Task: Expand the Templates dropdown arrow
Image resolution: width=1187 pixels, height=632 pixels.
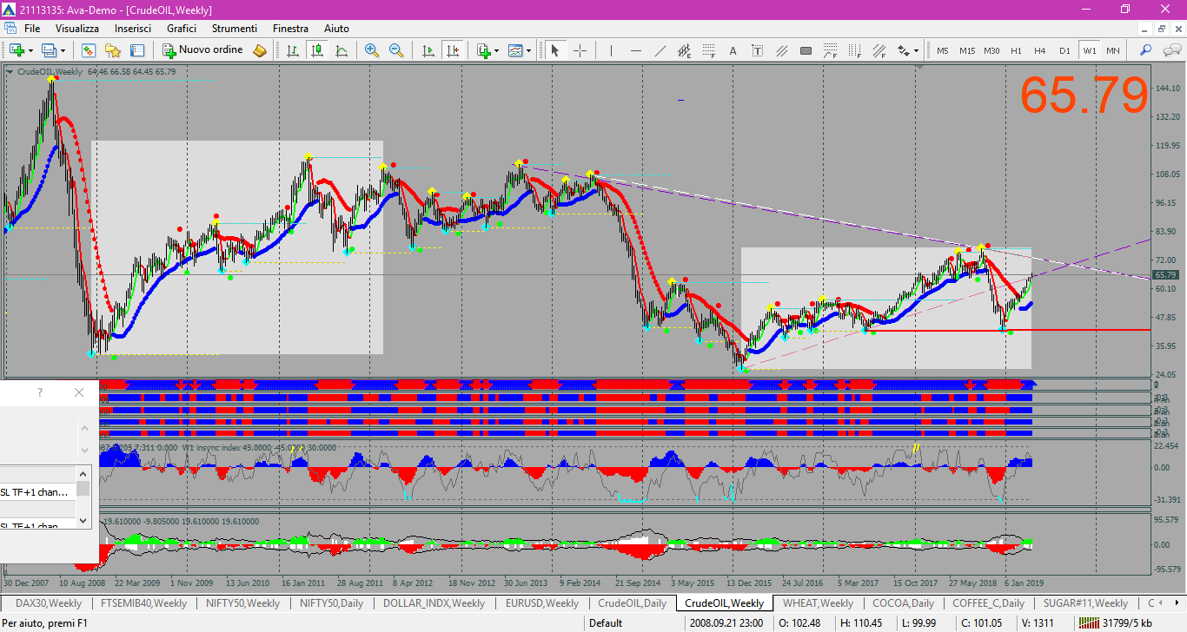Action: [529, 50]
